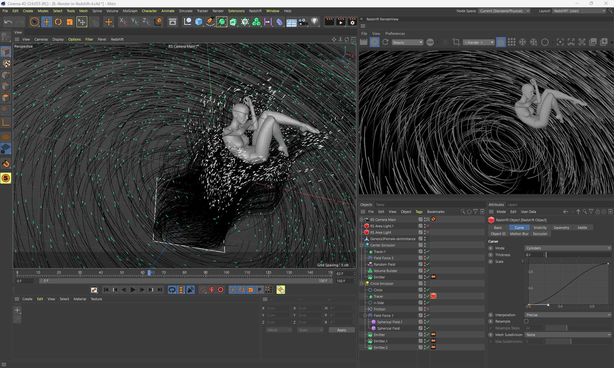This screenshot has height=368, width=614.
Task: Open the Curve Mode Cylinders dropdown
Action: [x=568, y=248]
